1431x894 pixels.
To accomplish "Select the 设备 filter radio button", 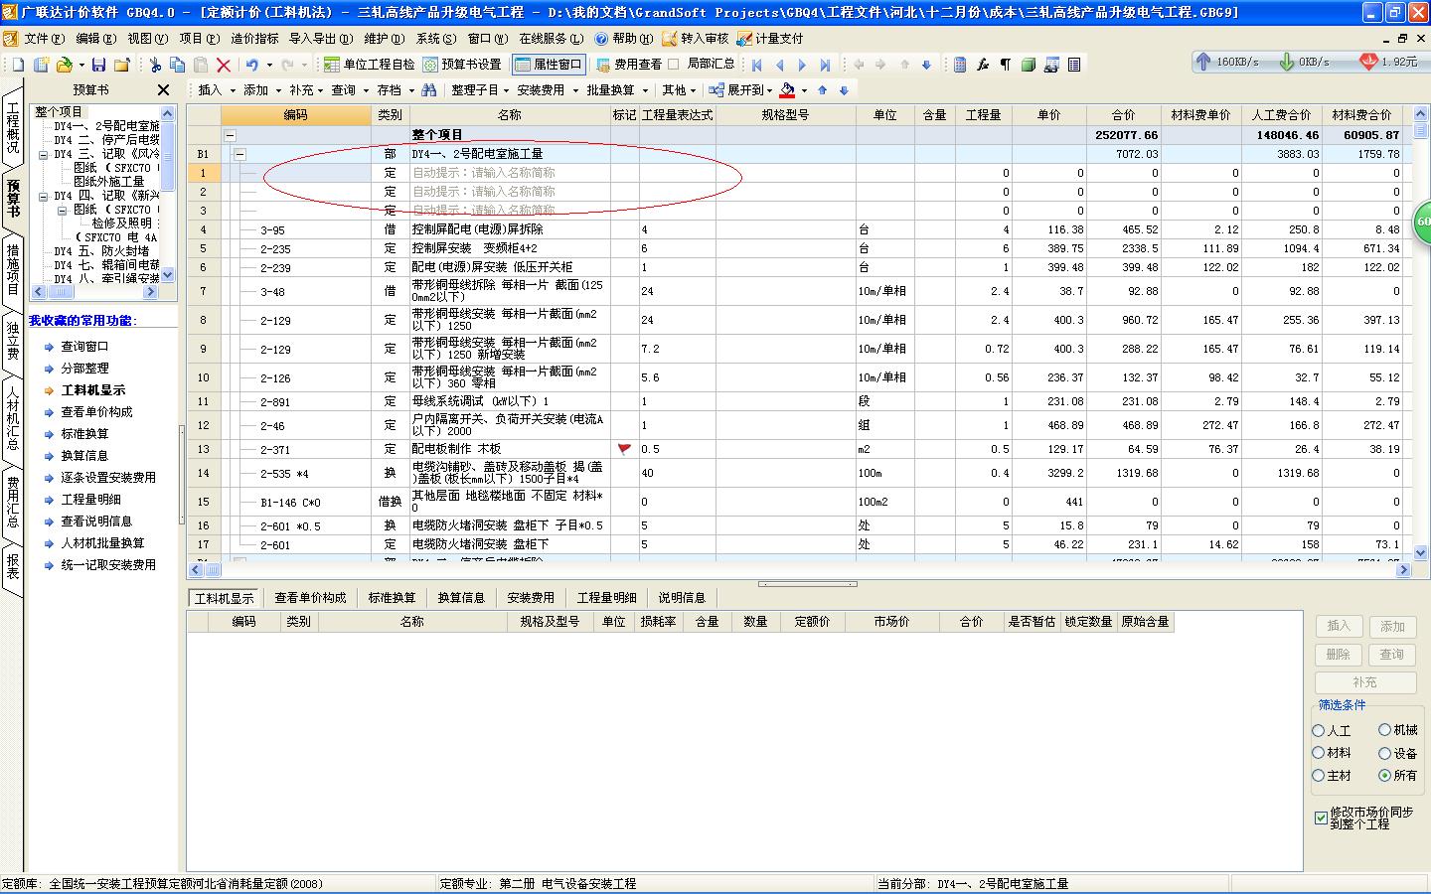I will tap(1384, 753).
